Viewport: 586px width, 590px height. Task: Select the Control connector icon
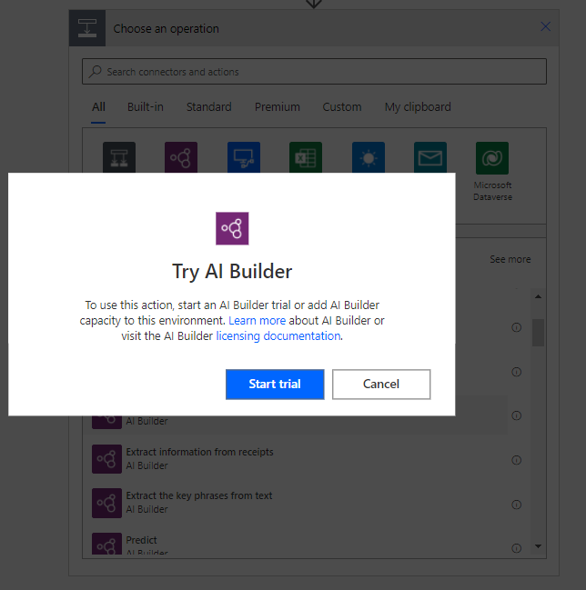119,157
